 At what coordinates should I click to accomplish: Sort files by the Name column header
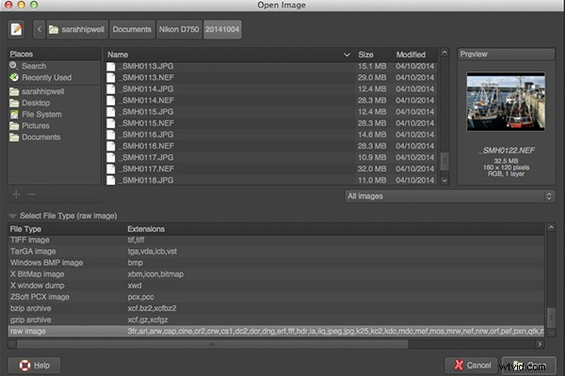(229, 55)
